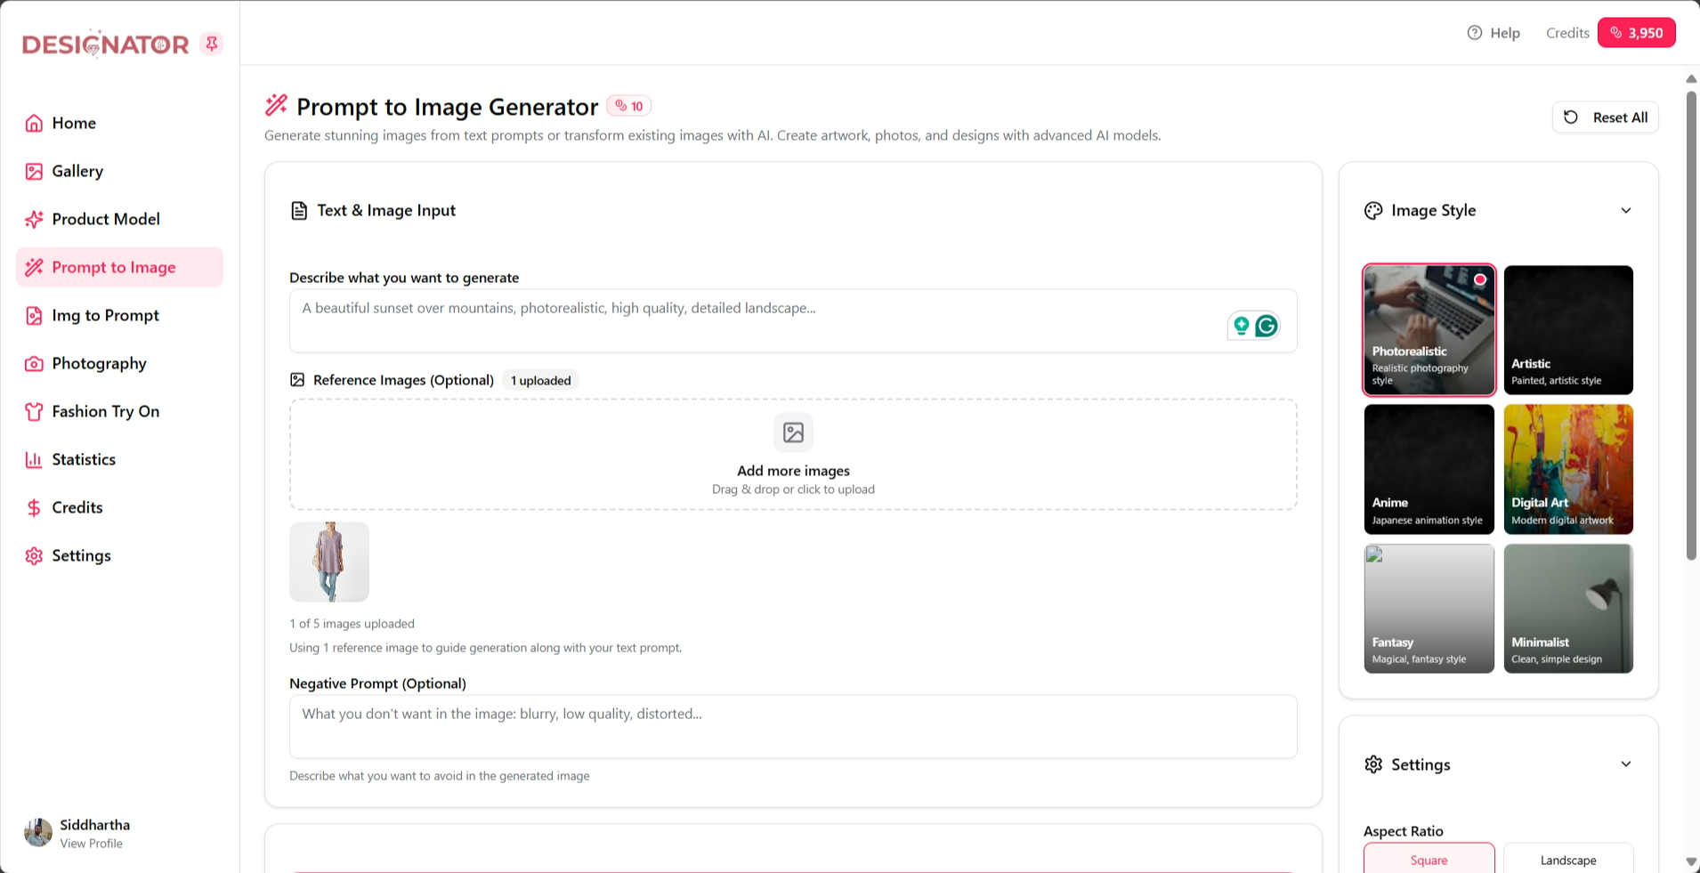Click the Grammarly icon in prompt box
Image resolution: width=1700 pixels, height=873 pixels.
tap(1267, 327)
